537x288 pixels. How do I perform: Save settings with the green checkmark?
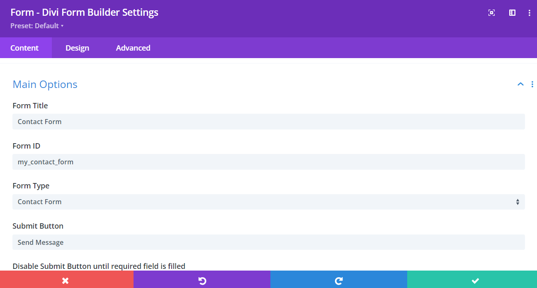(475, 280)
